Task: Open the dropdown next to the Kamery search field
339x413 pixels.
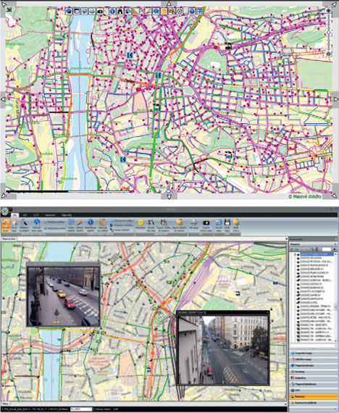Action: coord(334,249)
